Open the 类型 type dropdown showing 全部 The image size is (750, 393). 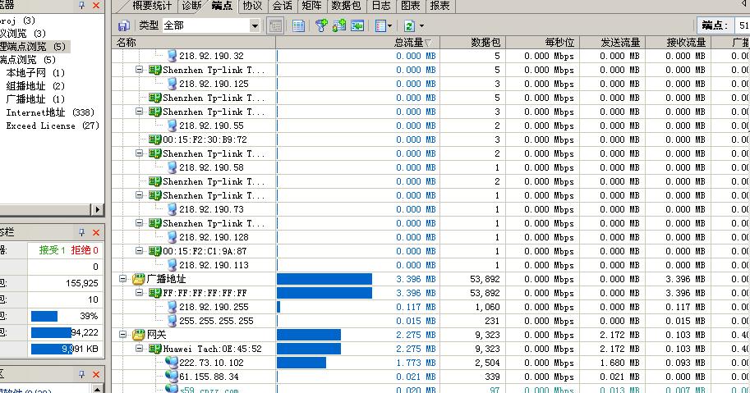[x=255, y=26]
